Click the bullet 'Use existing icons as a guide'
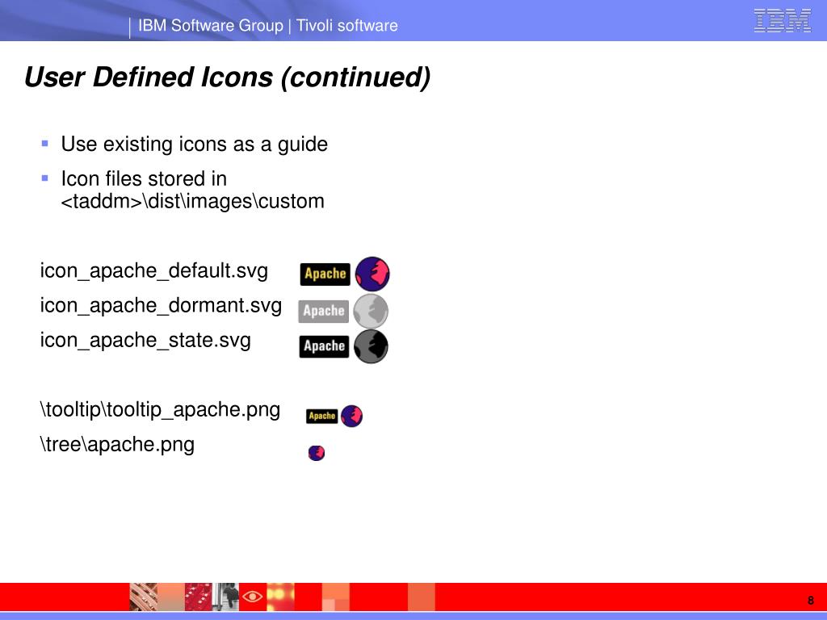The image size is (827, 620). point(194,145)
